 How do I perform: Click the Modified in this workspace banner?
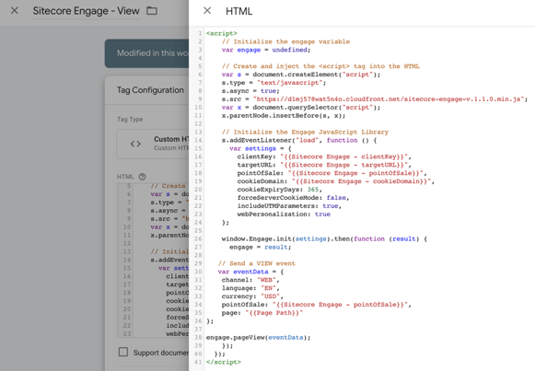pyautogui.click(x=146, y=53)
